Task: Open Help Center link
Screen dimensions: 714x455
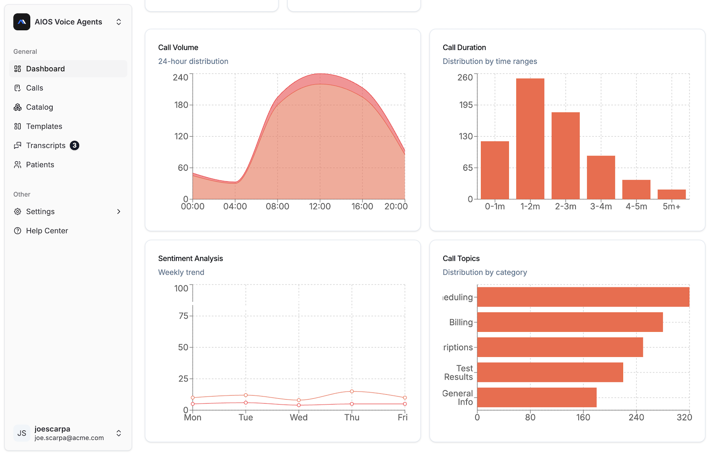Action: pyautogui.click(x=47, y=231)
